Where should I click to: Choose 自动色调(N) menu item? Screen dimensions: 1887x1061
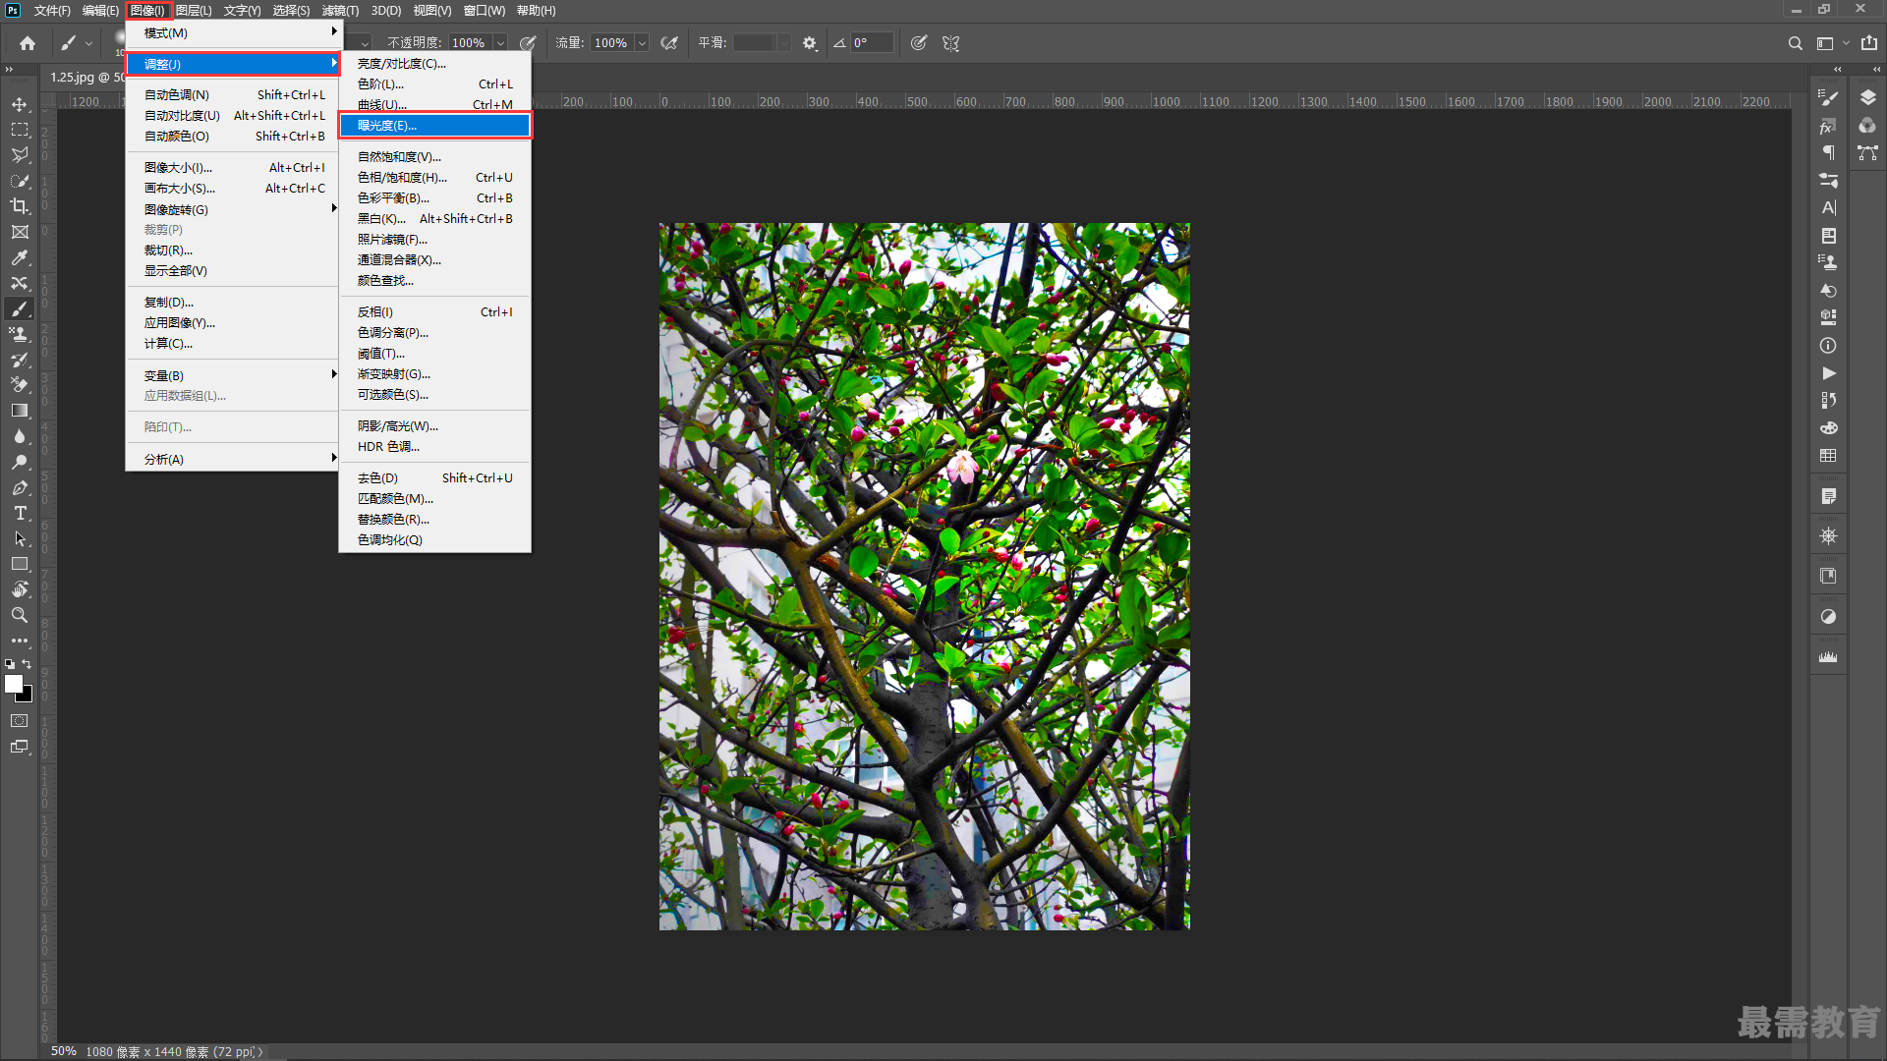point(232,94)
